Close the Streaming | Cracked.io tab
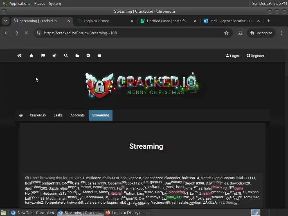This screenshot has height=216, width=288. click(x=69, y=21)
